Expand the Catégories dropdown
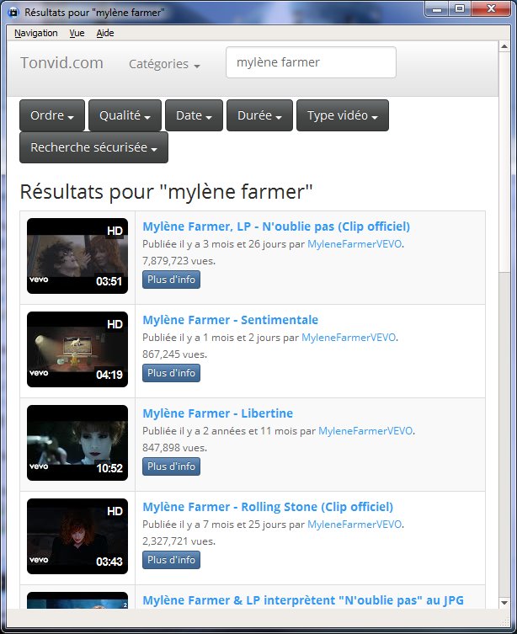 164,64
